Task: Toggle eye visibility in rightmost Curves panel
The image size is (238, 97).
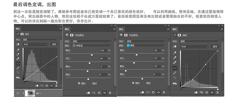Action: click(x=212, y=92)
